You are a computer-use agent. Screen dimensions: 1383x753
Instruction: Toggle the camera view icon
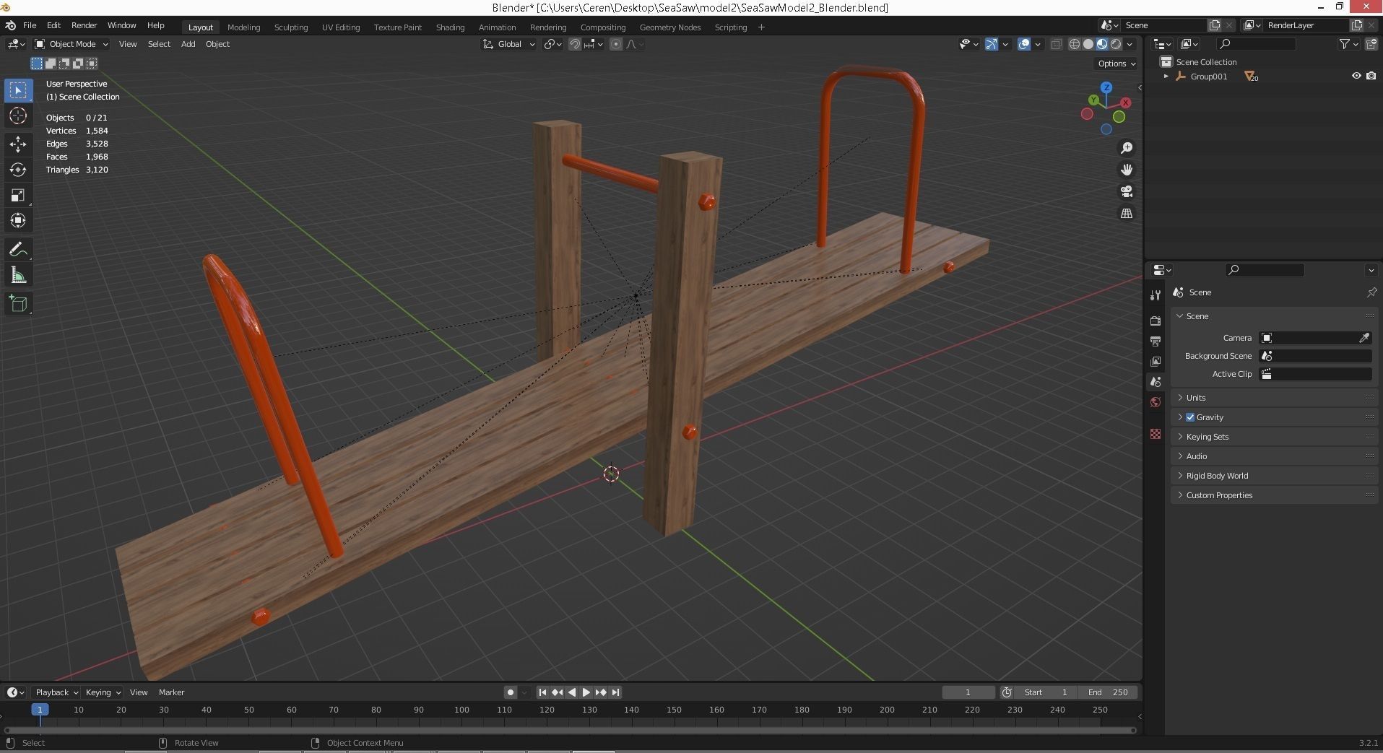(x=1127, y=191)
